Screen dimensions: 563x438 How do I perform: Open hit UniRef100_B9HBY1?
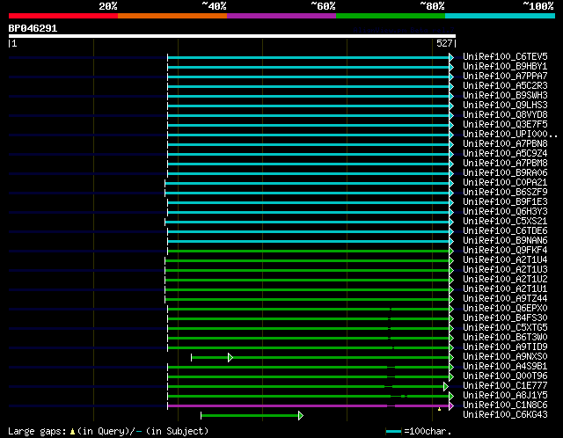[505, 66]
